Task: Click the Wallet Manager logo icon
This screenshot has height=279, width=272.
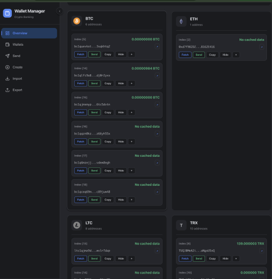Action: click(7, 13)
